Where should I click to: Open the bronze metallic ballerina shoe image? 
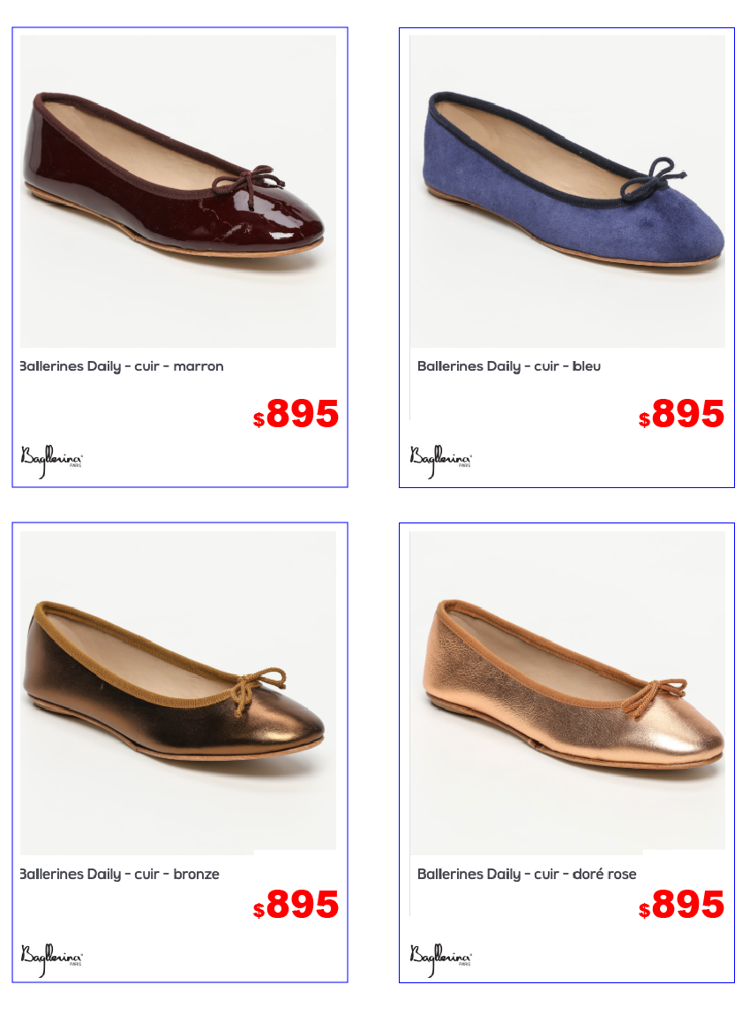point(178,691)
